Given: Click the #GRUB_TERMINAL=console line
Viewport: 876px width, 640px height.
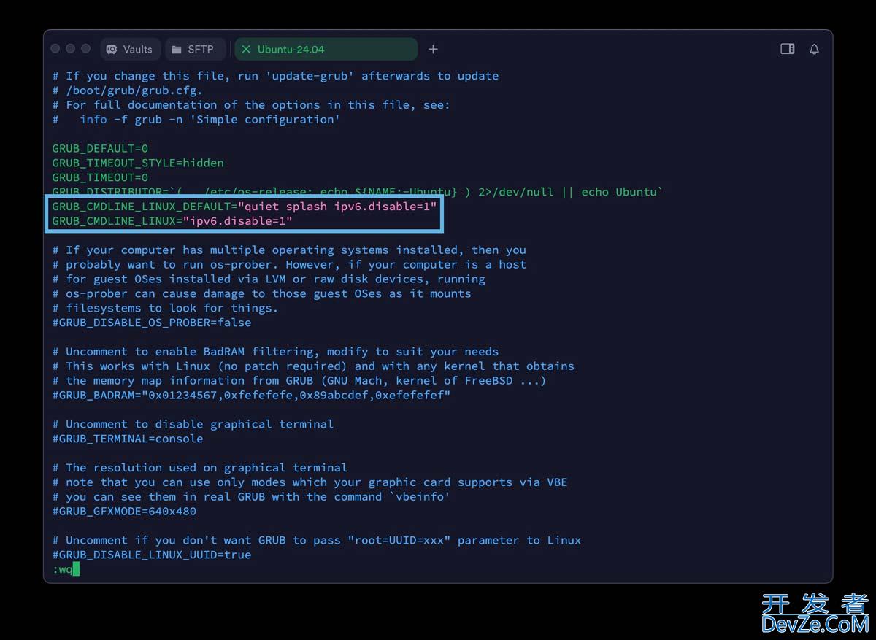Looking at the screenshot, I should (128, 439).
